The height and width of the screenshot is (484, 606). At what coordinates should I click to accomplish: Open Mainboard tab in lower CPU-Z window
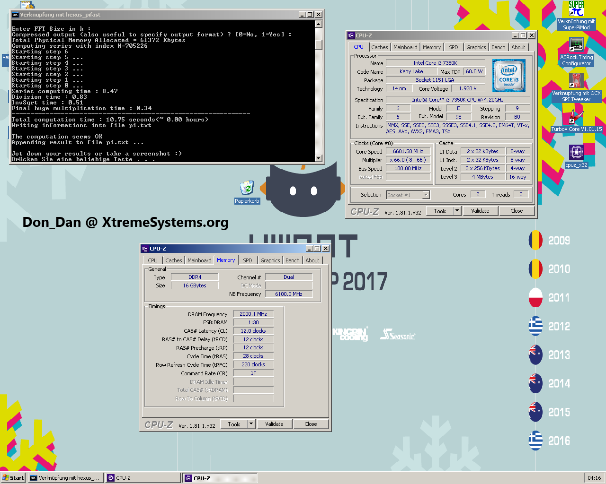(x=199, y=260)
